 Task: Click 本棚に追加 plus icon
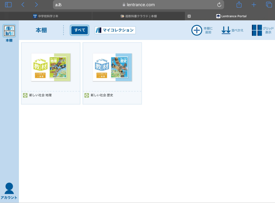pyautogui.click(x=197, y=30)
